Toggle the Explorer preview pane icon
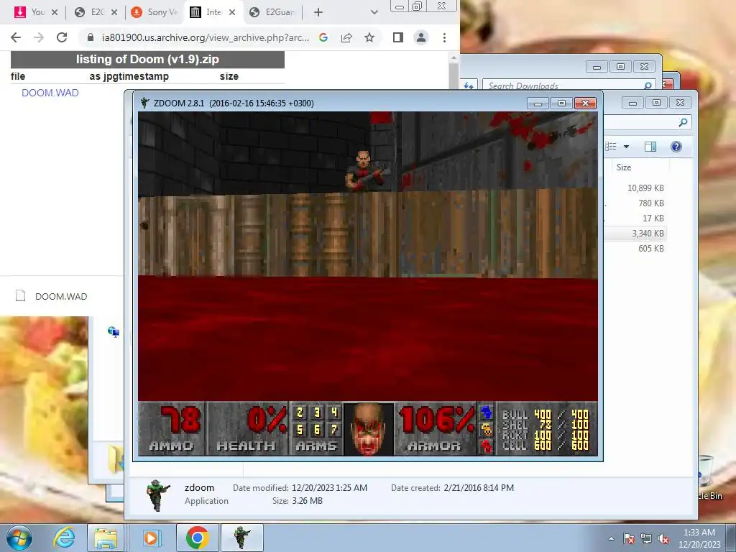 point(650,147)
